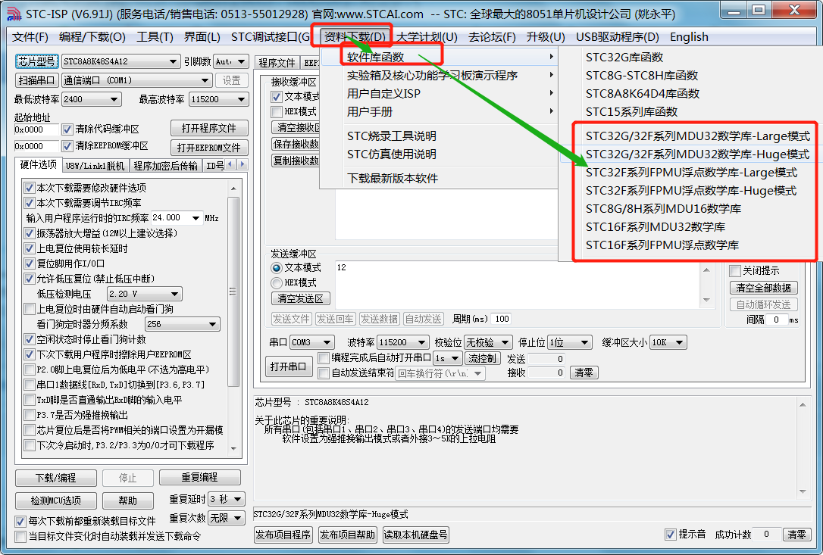
Task: Open 重复延时 3秒 dropdown
Action: (227, 499)
